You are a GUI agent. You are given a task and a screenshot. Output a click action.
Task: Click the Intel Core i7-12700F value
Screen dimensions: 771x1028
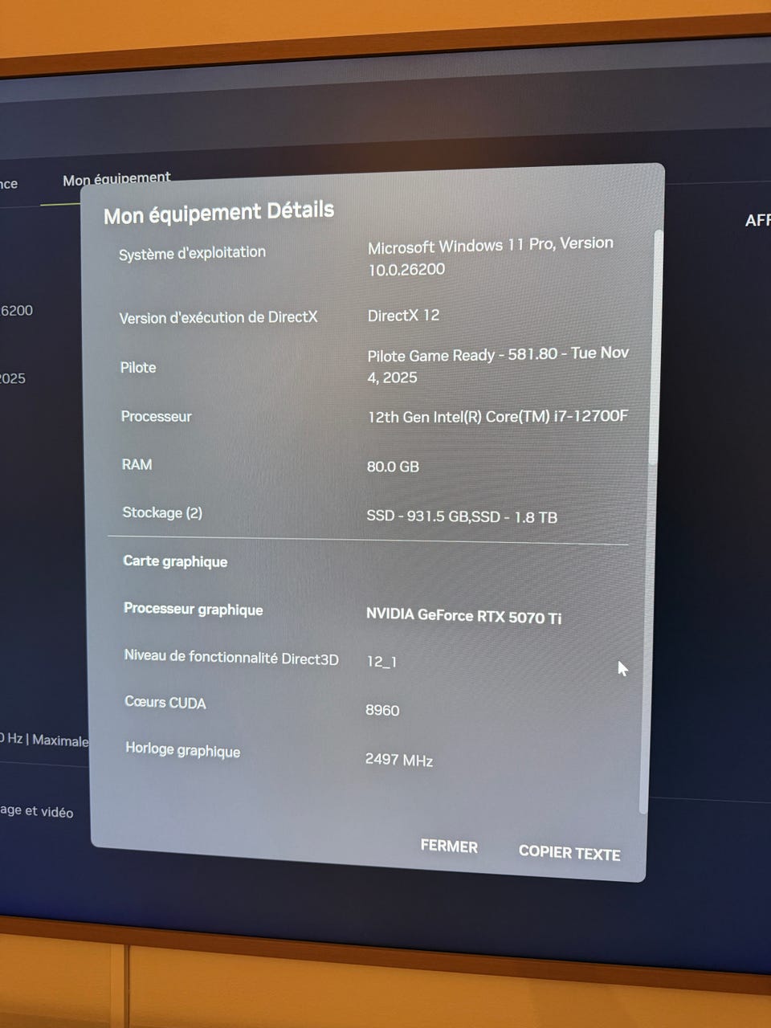click(498, 416)
